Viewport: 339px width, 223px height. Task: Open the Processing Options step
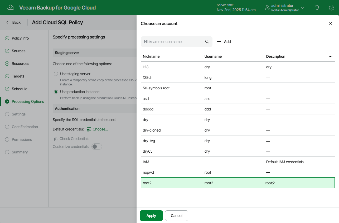pos(28,101)
